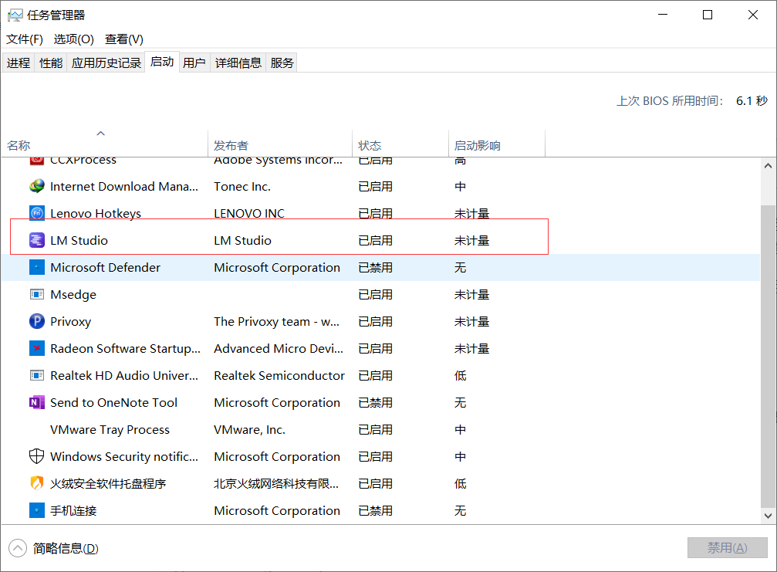The image size is (777, 572).
Task: Click the Realtek Semiconductor publisher cell
Action: (279, 376)
